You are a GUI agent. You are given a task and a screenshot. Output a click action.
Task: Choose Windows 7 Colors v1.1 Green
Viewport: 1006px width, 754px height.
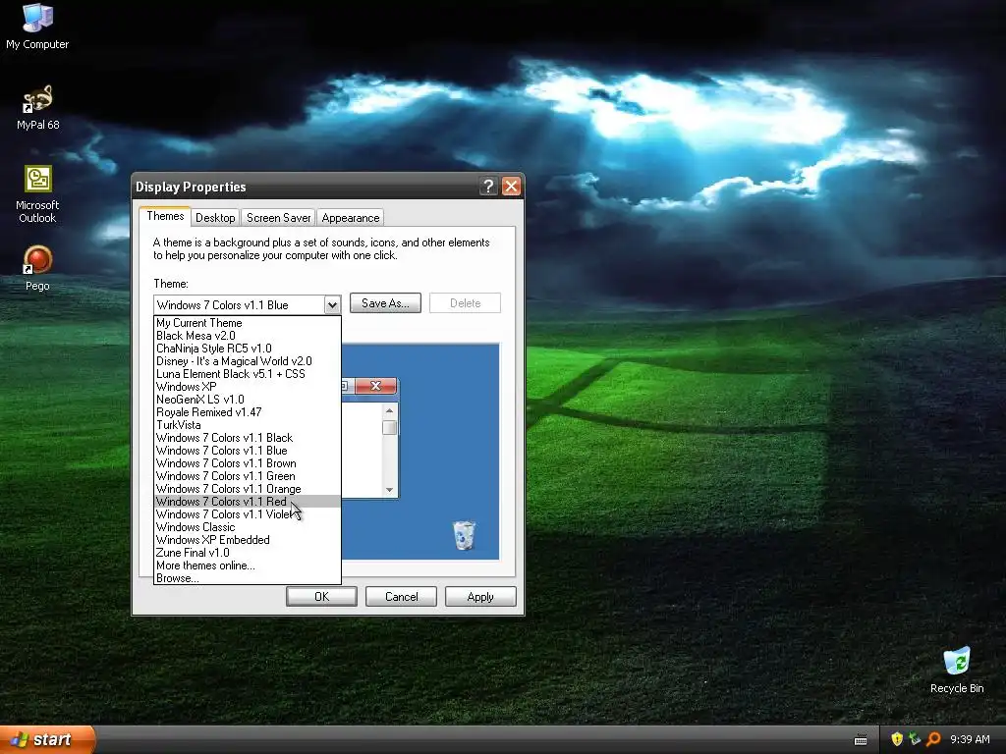248,476
